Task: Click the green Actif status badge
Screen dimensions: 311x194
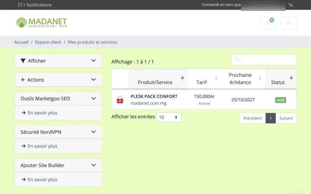Action: coord(281,100)
